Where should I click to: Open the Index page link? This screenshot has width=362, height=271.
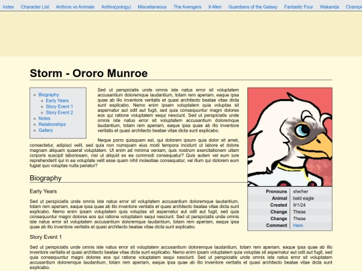coord(8,7)
